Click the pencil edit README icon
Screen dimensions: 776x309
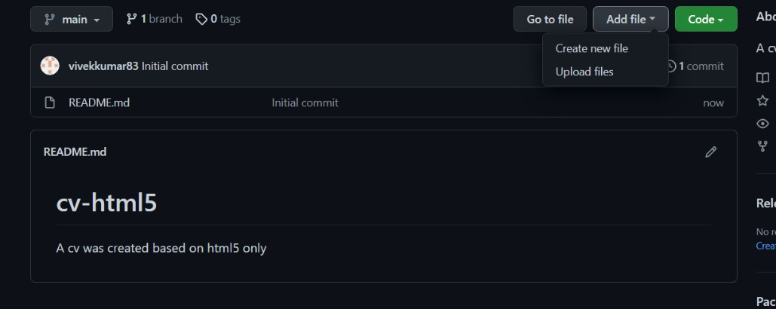click(710, 151)
